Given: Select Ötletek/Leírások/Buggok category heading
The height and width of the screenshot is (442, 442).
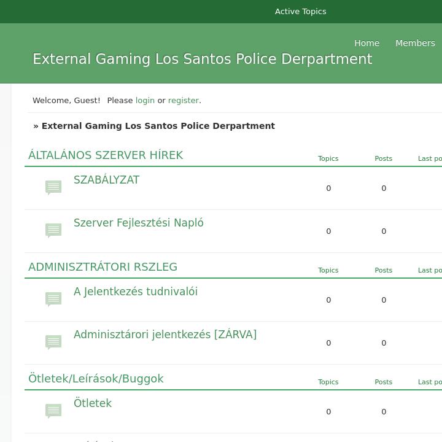Looking at the screenshot, I should tap(96, 379).
